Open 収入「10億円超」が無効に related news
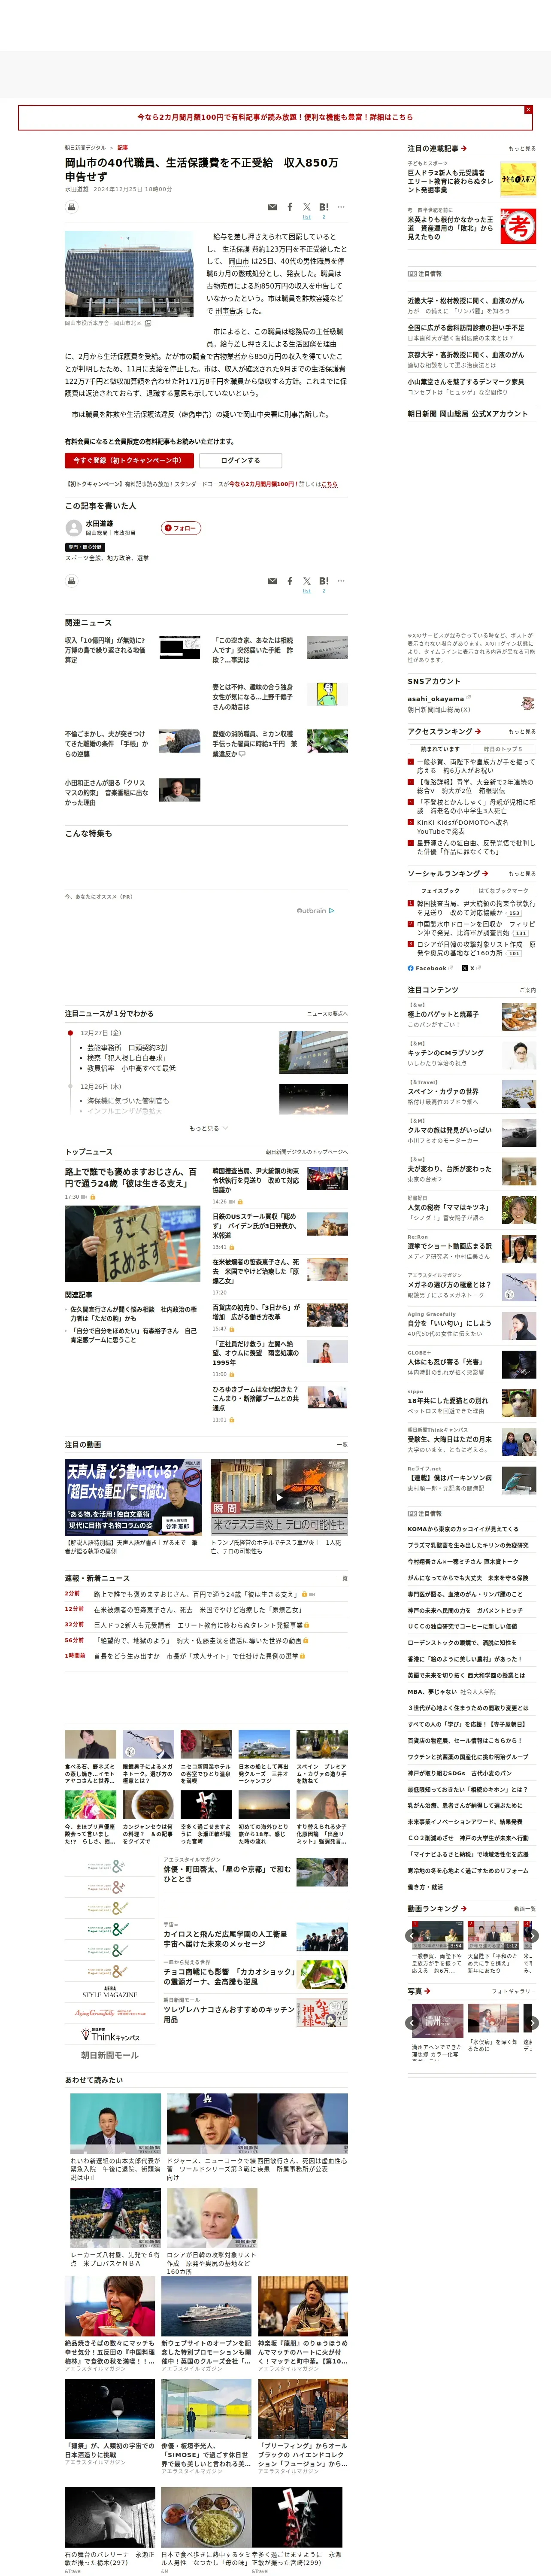551x2576 pixels. pos(105,650)
